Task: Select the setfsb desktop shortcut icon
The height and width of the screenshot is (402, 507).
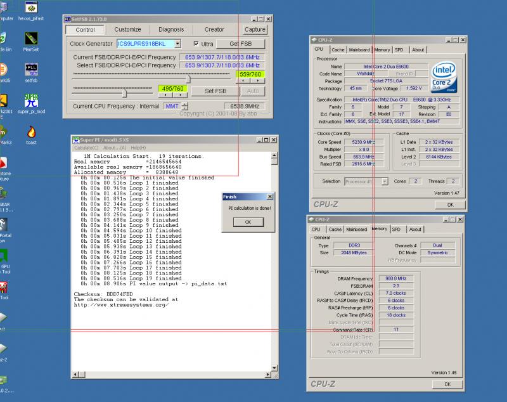Action: [31, 70]
